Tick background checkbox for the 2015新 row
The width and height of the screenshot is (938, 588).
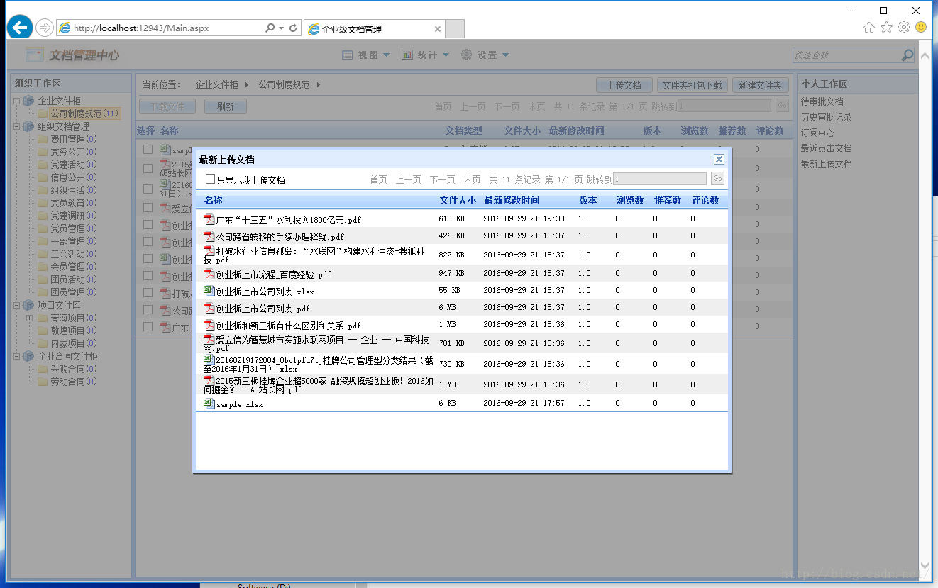148,168
